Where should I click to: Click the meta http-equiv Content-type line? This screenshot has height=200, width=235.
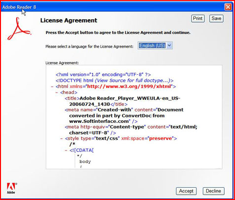pyautogui.click(x=131, y=127)
